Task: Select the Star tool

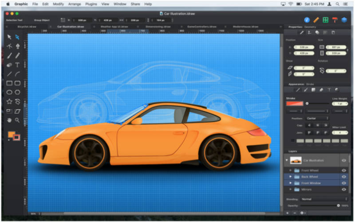Action: 9,102
